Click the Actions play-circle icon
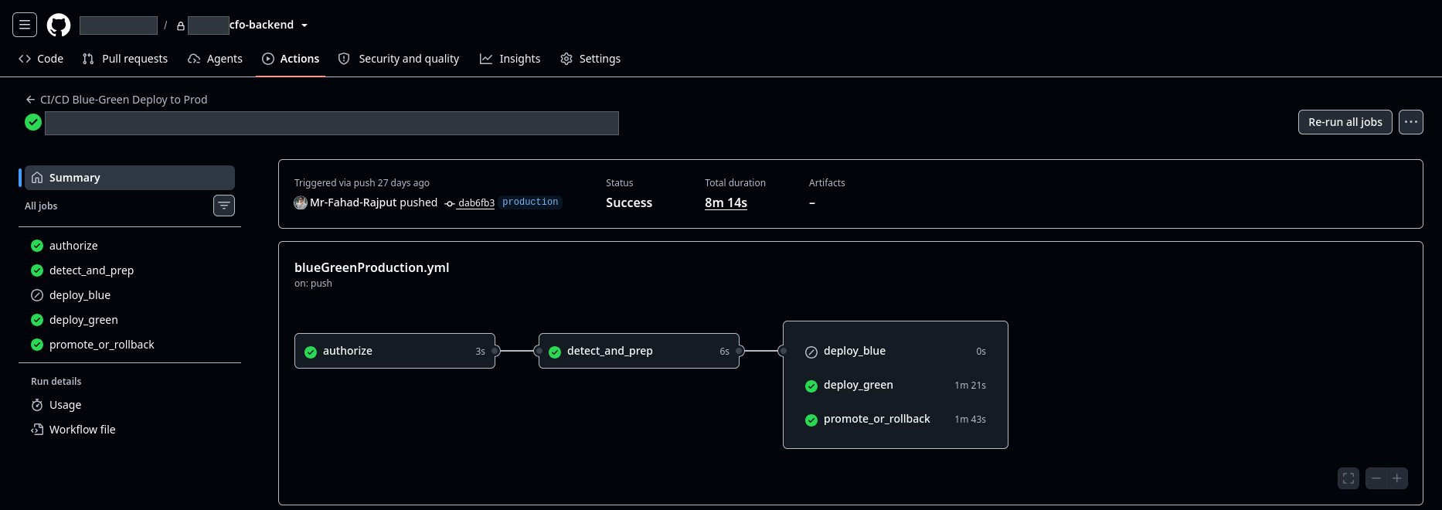1442x510 pixels. [268, 59]
